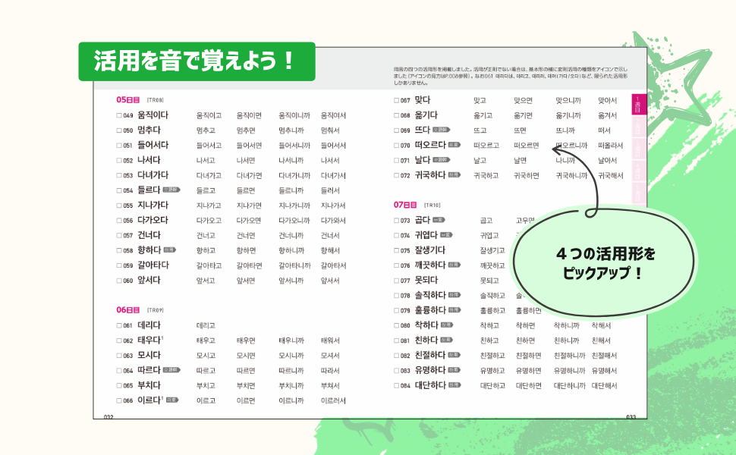This screenshot has width=736, height=455.
Task: Click the page number 032
Action: (108, 416)
